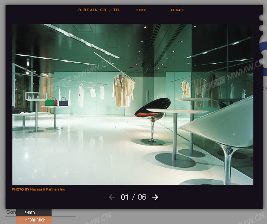This screenshot has height=224, width=267.
Task: Go to the previous photo arrow
Action: tap(112, 197)
